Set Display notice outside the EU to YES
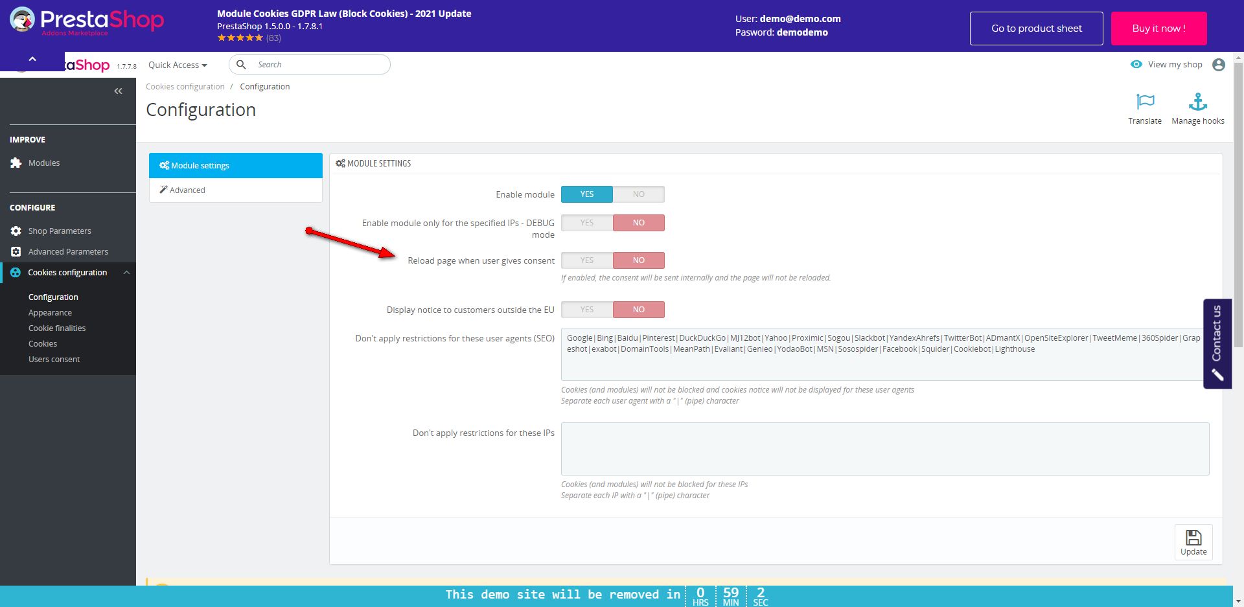The width and height of the screenshot is (1244, 607). 587,310
